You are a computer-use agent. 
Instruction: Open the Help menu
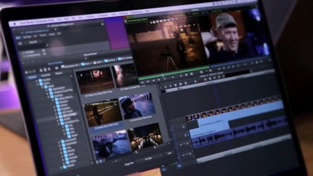point(147,11)
